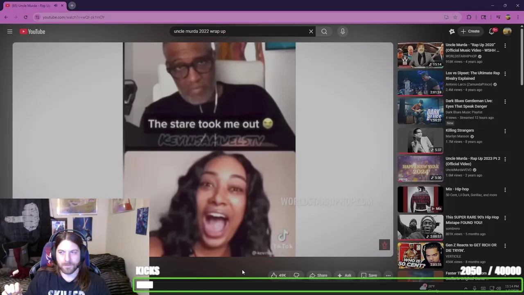Open title Mix - Hip-hop
Viewport: 524px width, 295px height.
point(457,189)
